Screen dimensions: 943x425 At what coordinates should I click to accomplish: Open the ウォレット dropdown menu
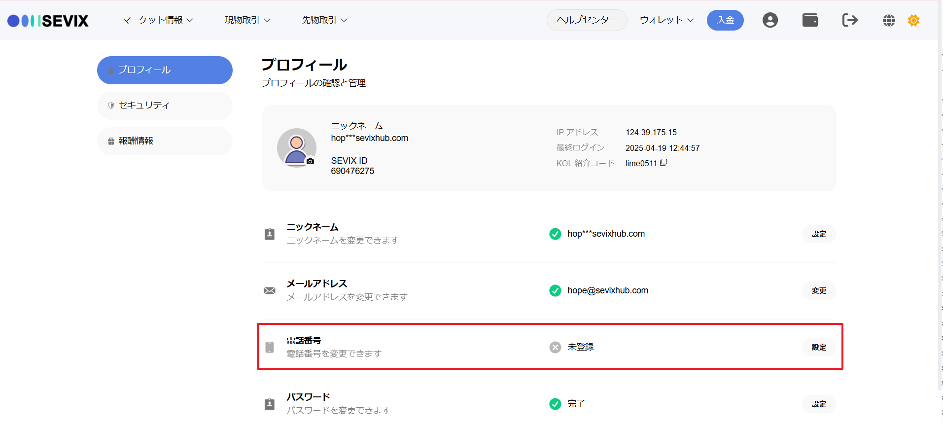coord(666,20)
